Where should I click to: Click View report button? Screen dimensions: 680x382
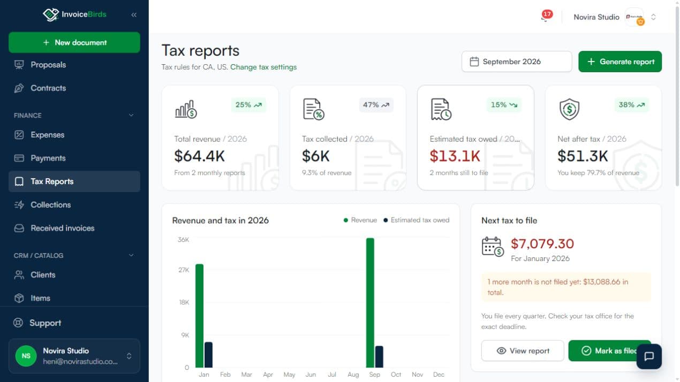[523, 351]
